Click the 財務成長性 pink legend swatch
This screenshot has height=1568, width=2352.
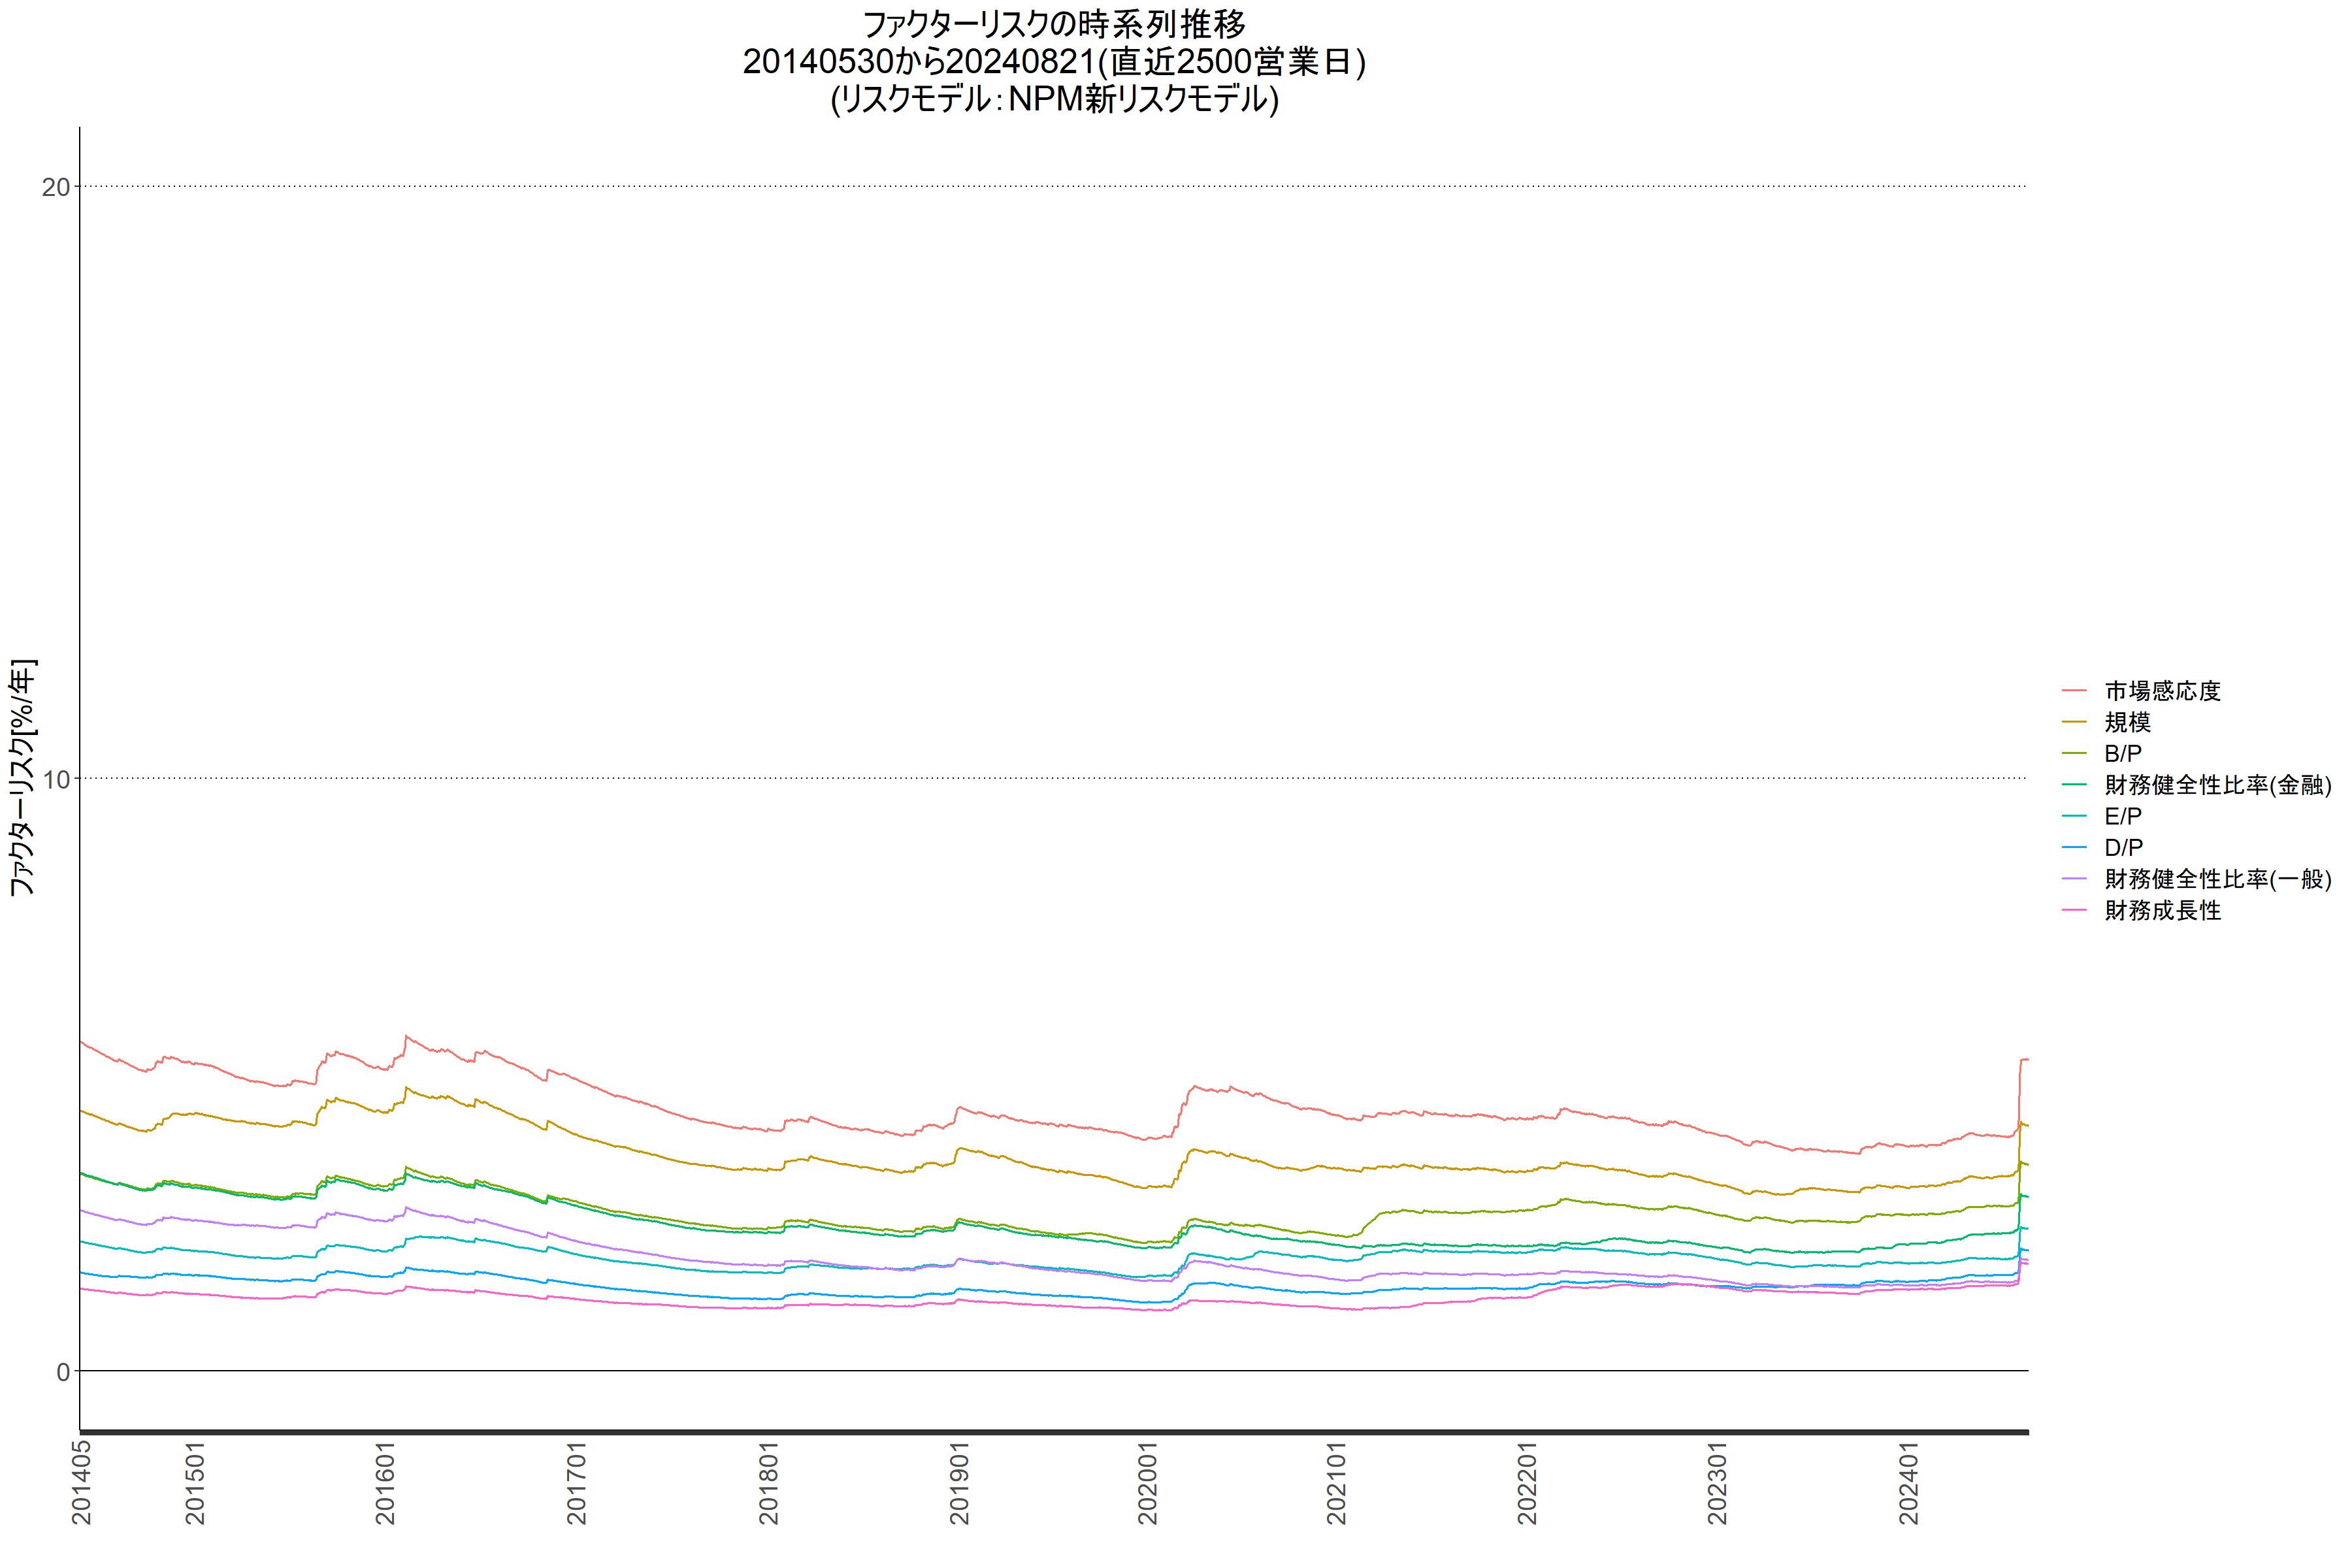[2074, 911]
